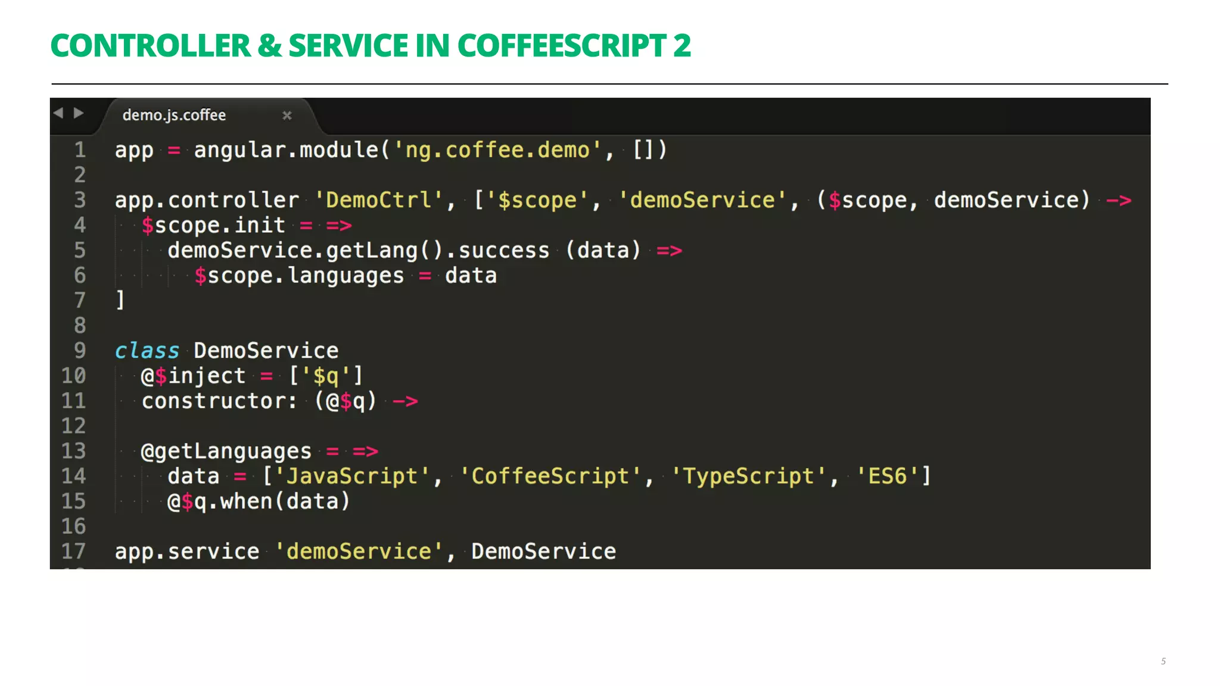The height and width of the screenshot is (686, 1220).
Task: Click demoService.getLang() on line 5
Action: (306, 251)
